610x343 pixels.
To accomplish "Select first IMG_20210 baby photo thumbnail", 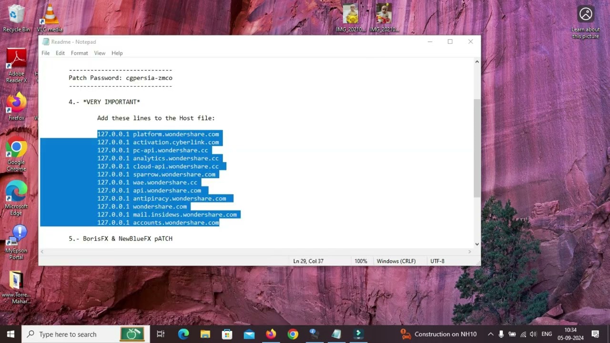I will pyautogui.click(x=351, y=18).
